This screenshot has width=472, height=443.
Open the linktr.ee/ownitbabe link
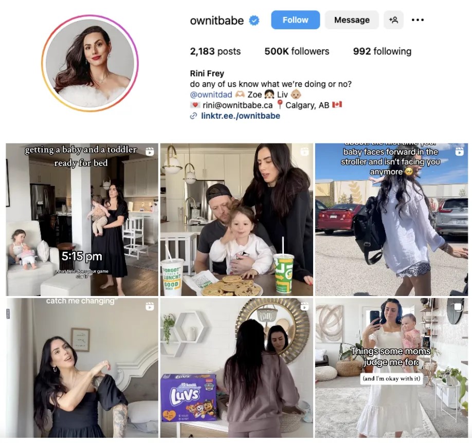241,116
